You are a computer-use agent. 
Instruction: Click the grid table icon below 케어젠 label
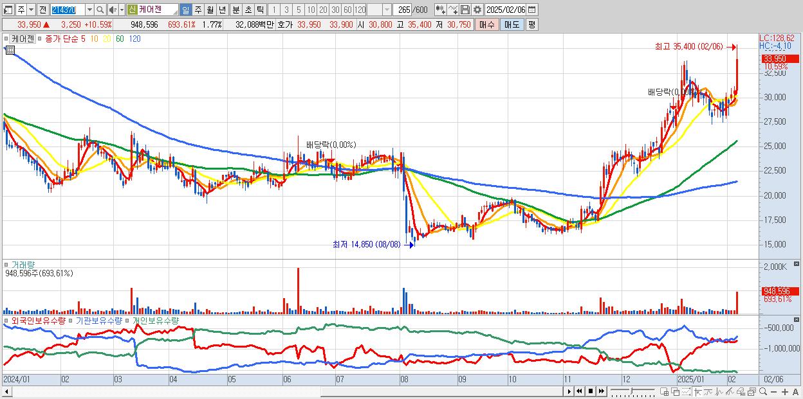click(10, 49)
